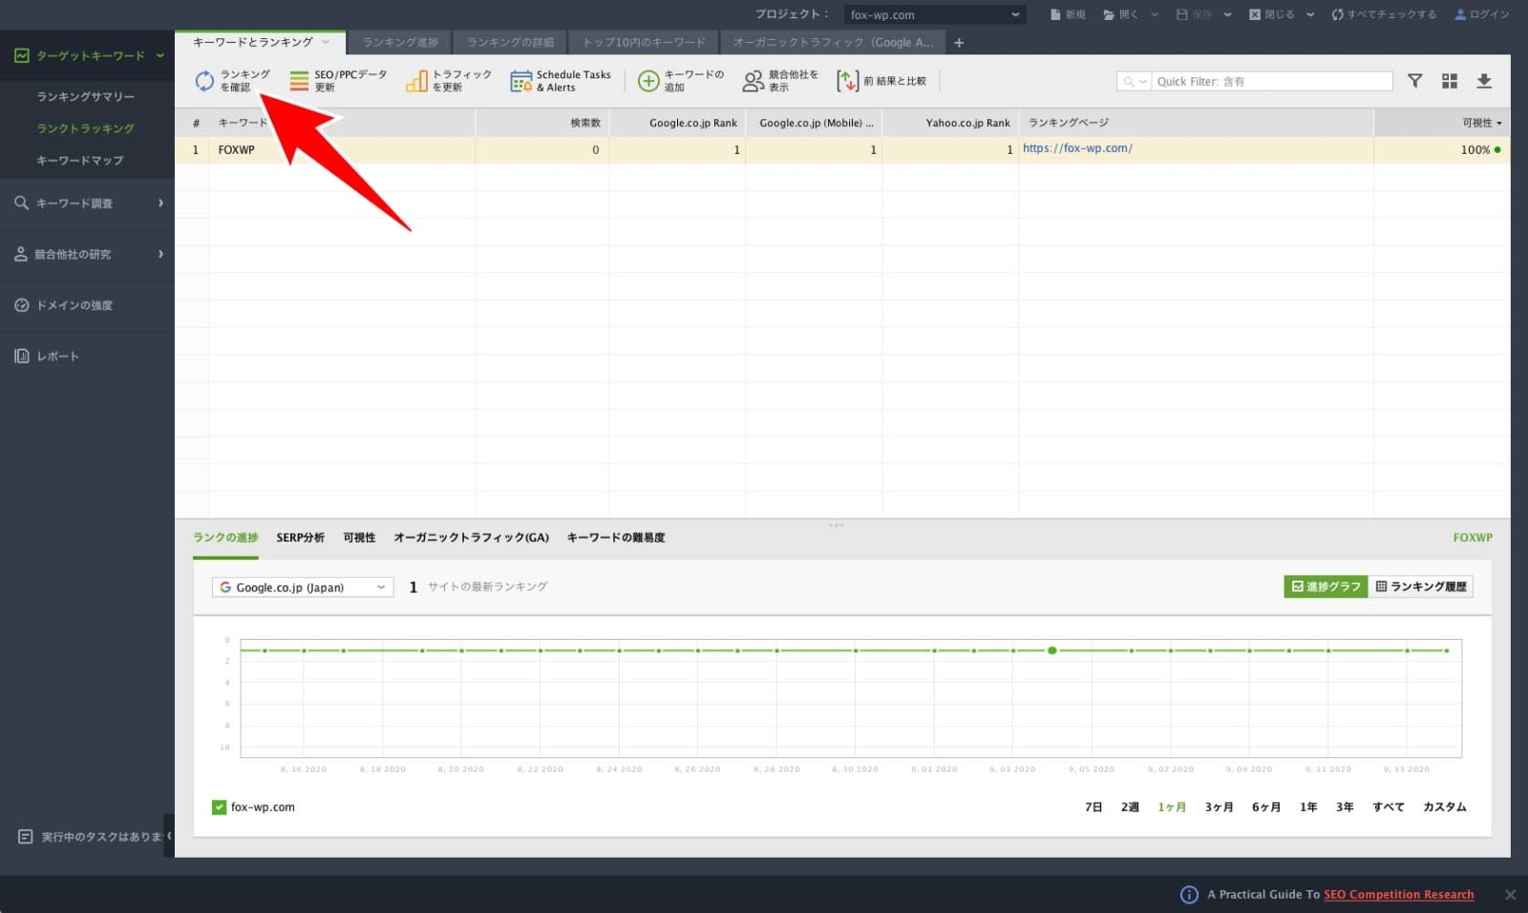Select ランクトラッキング in sidebar

85,128
